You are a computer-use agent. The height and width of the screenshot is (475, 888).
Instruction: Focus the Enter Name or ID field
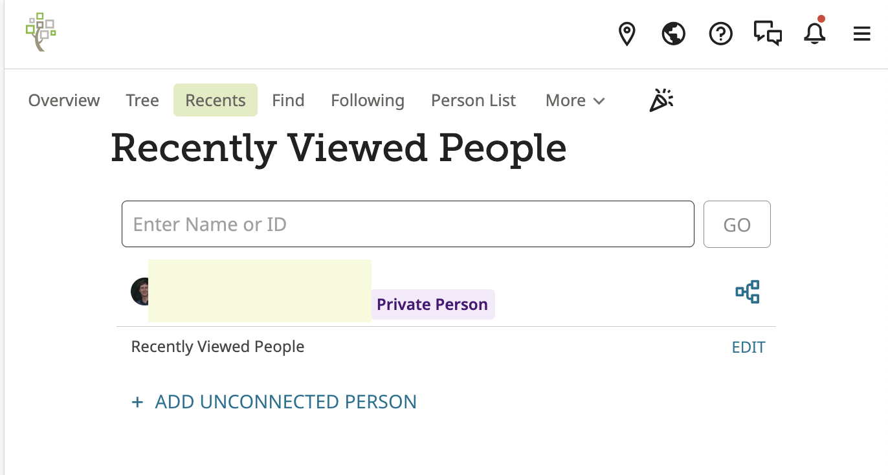[408, 224]
